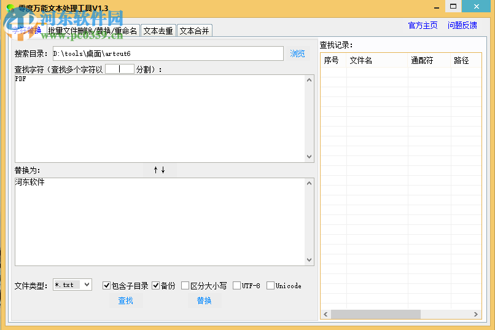495x330 pixels.
Task: Open the 官方主页 link
Action: point(423,26)
